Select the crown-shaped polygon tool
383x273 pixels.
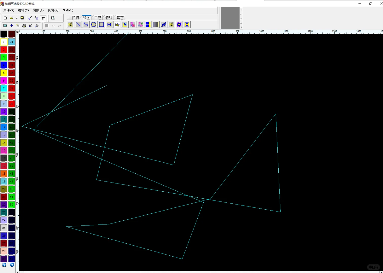(x=117, y=25)
